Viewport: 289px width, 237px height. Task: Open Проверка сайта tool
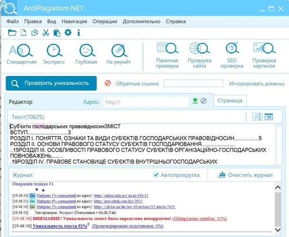click(199, 55)
